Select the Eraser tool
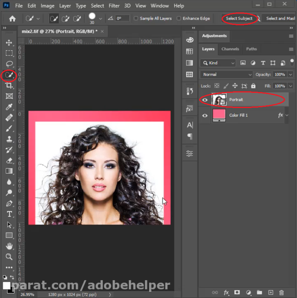Screen dimensions: 297x298 (9, 160)
